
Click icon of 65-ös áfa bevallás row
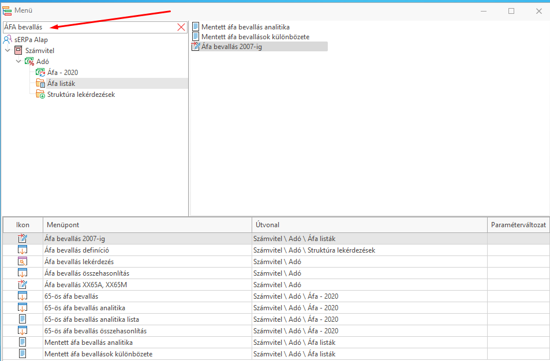(x=23, y=296)
